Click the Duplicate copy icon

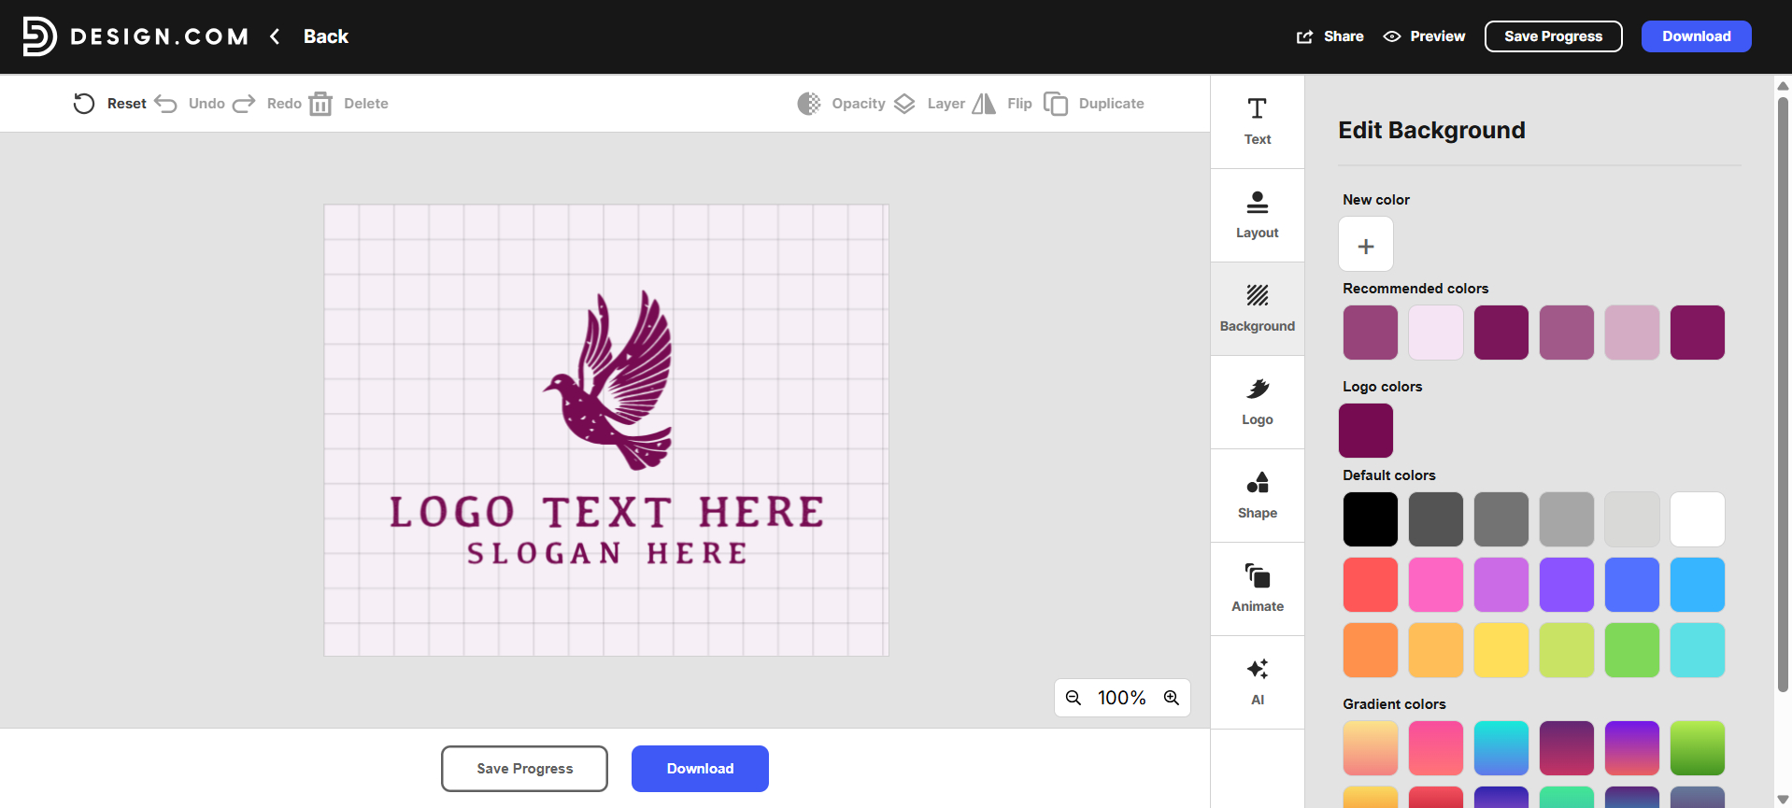tap(1056, 104)
